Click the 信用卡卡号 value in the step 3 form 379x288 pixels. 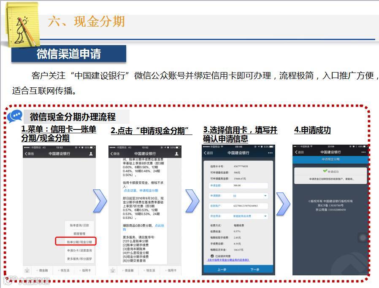241,166
